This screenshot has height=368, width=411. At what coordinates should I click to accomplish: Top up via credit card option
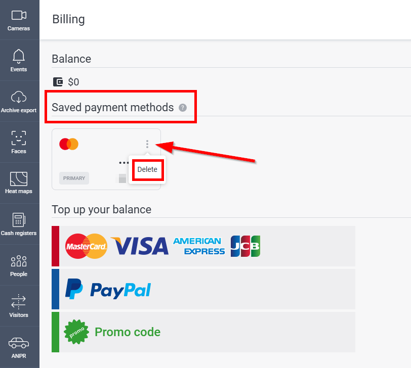coord(203,246)
